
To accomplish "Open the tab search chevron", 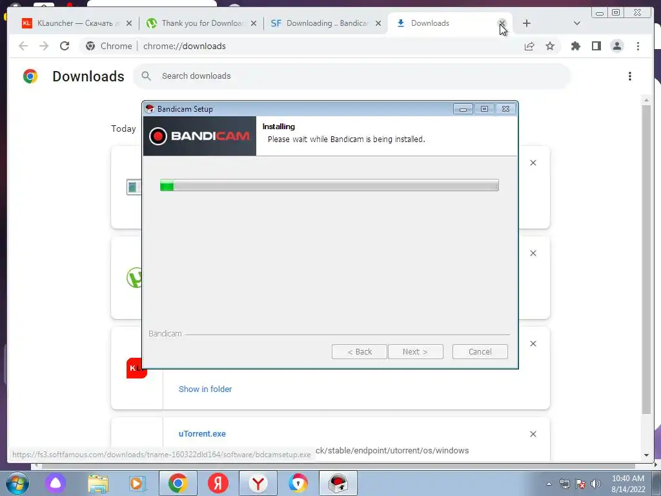I will [x=577, y=23].
